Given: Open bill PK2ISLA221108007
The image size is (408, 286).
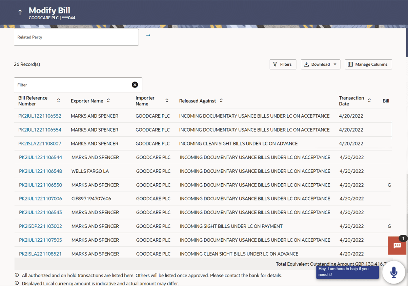Looking at the screenshot, I should pos(40,144).
